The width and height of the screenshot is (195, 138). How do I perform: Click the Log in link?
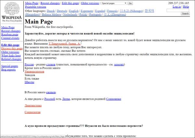[177, 6]
